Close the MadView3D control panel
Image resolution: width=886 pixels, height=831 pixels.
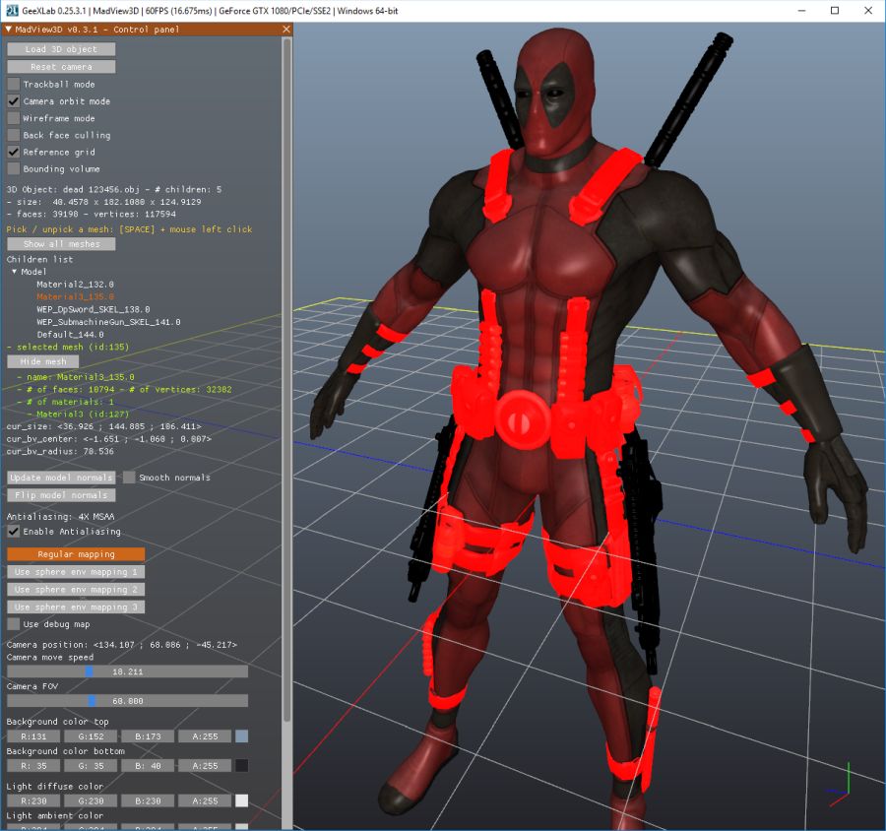[x=285, y=29]
